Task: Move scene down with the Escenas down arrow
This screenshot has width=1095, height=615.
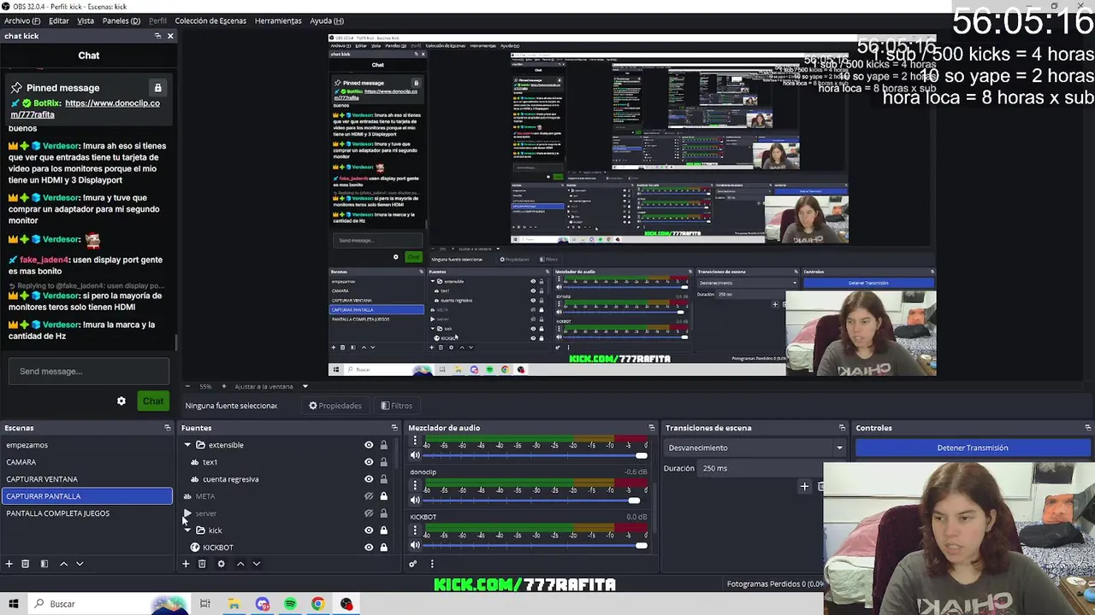Action: (80, 564)
